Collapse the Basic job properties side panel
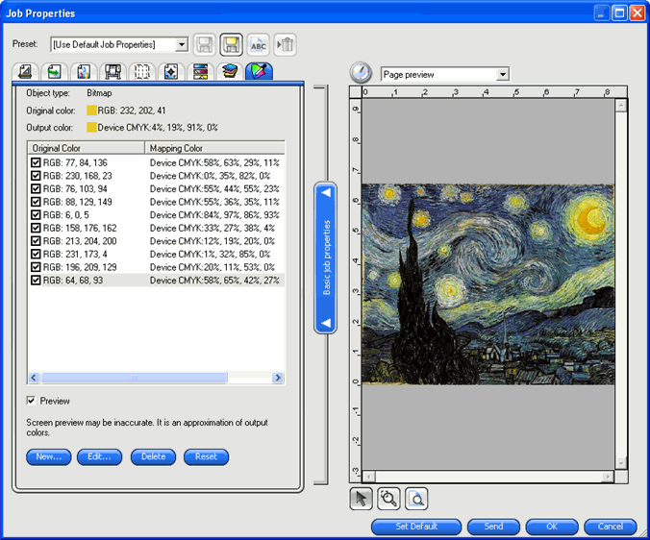This screenshot has height=540, width=650. click(x=326, y=258)
